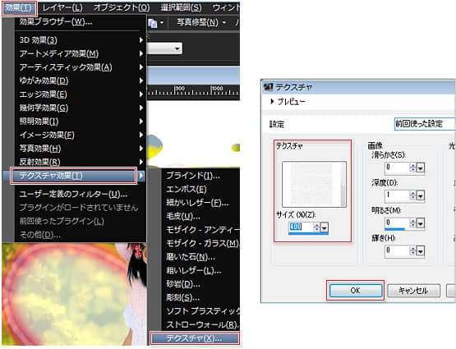The image size is (456, 349).
Task: Click the 明るさ blue slider bar
Action: 394,229
